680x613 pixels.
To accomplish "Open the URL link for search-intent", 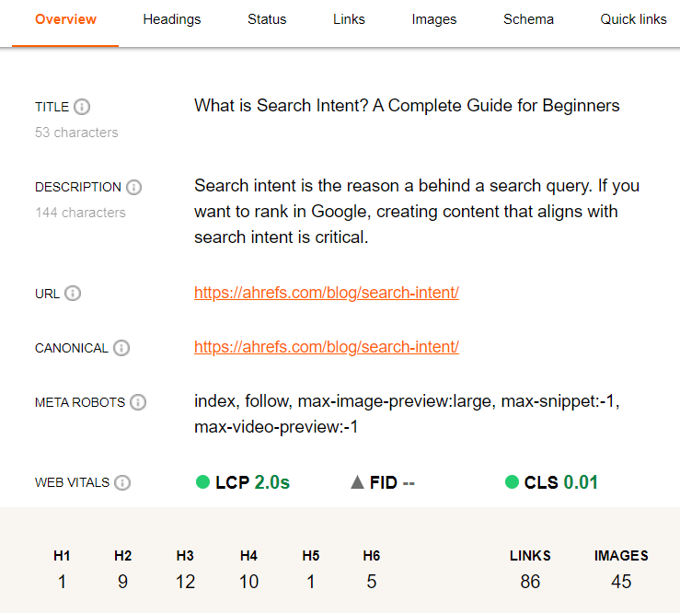I will 326,294.
